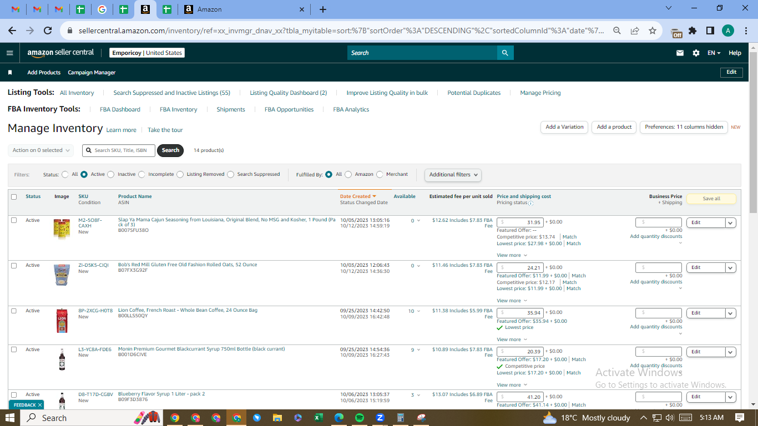Bookmark this page with star icon
Viewport: 758px width, 426px height.
pyautogui.click(x=653, y=31)
